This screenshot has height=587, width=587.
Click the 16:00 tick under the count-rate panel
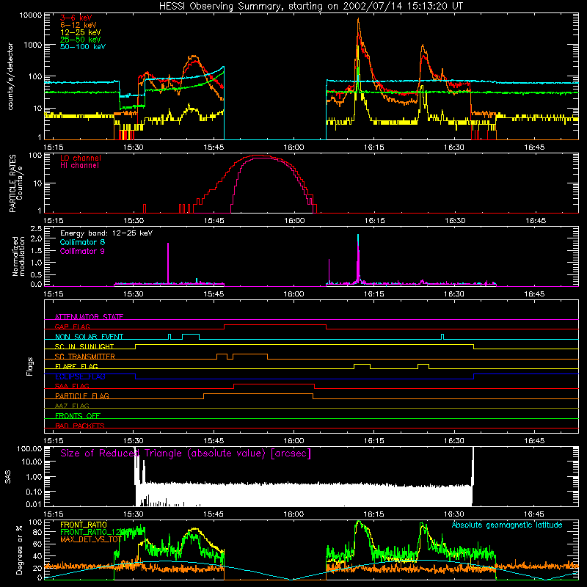[x=293, y=147]
